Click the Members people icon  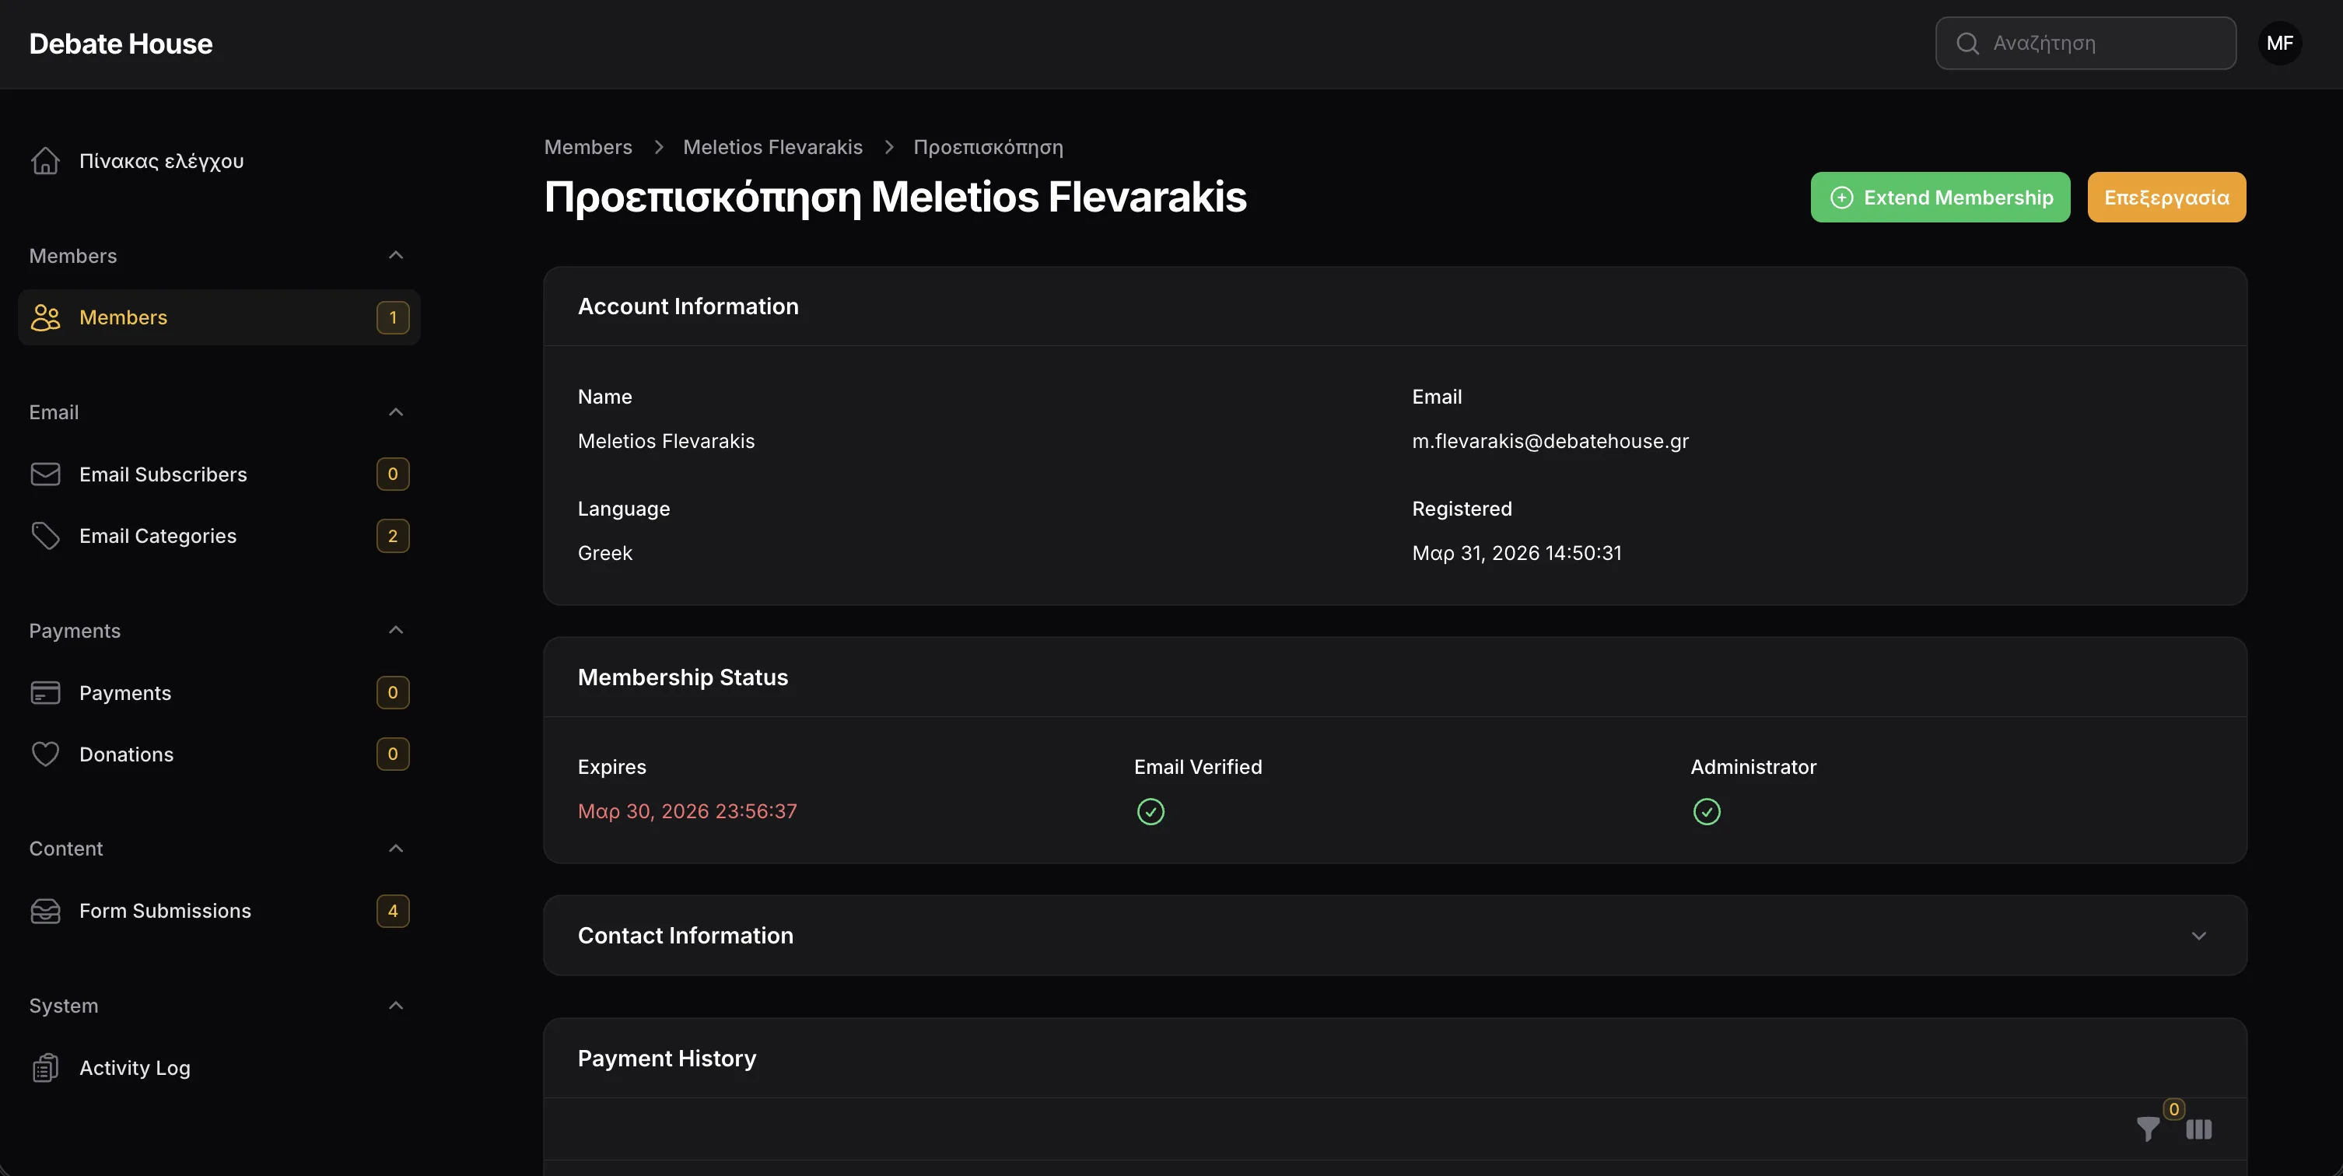pos(44,317)
